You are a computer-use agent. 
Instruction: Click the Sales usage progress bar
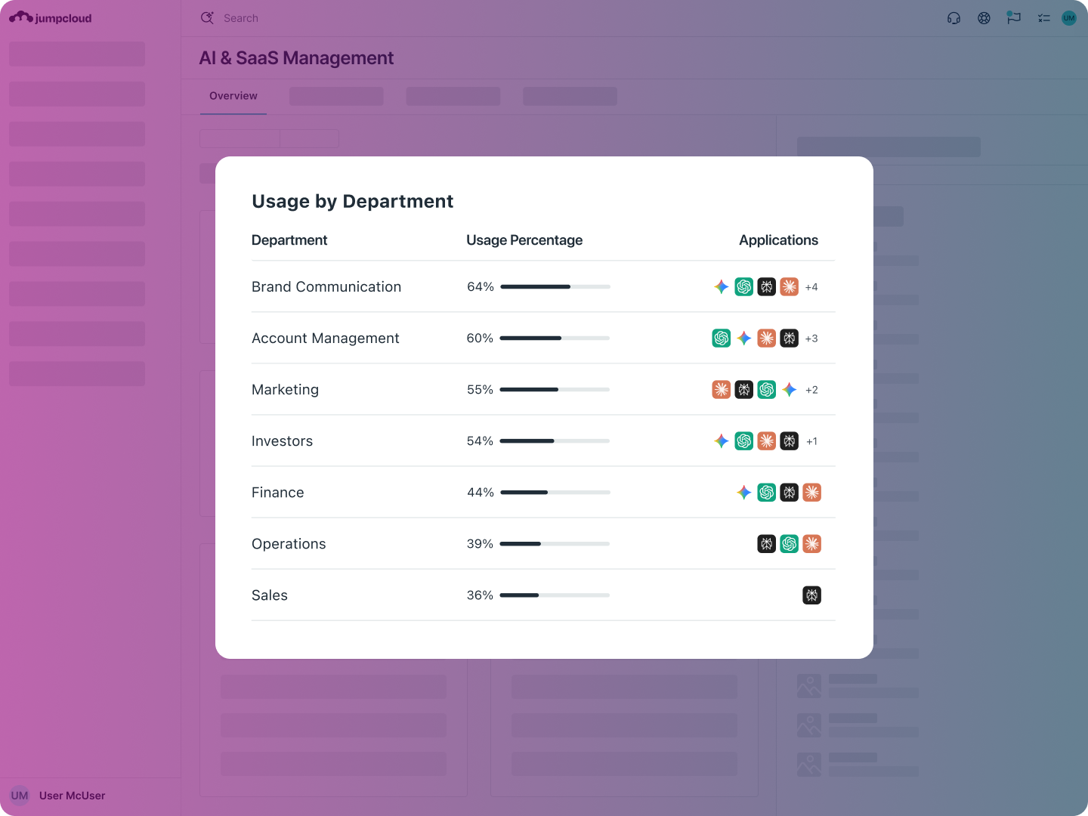point(555,595)
